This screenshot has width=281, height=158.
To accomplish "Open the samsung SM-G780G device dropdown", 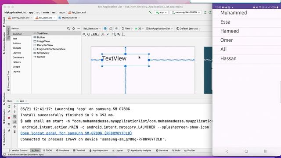I will (186, 12).
